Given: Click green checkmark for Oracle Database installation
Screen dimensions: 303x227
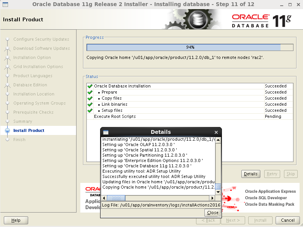Looking at the screenshot, I should point(90,86).
